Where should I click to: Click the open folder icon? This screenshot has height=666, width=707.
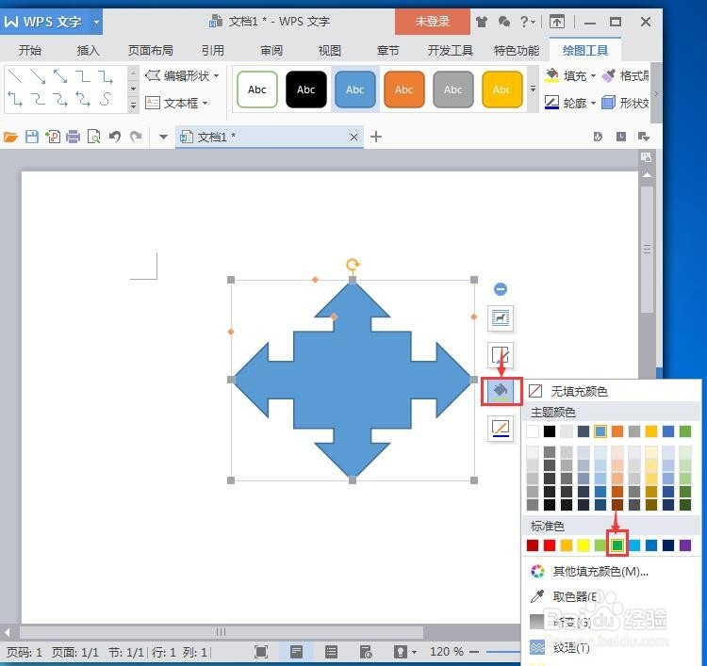tap(10, 137)
